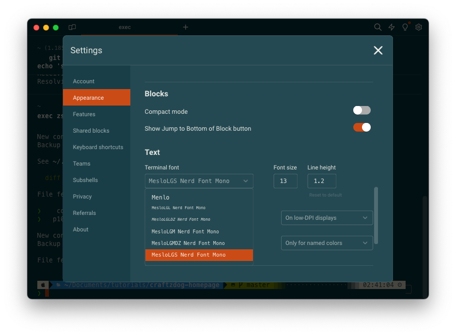
Task: Select highlighted MesloLGS Nerd Font Mono option
Action: pyautogui.click(x=199, y=255)
